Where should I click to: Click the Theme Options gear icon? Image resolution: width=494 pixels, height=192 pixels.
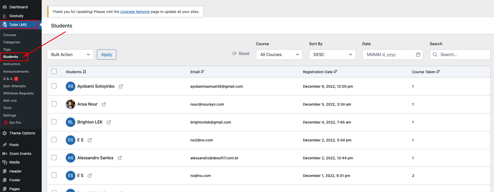point(5,133)
